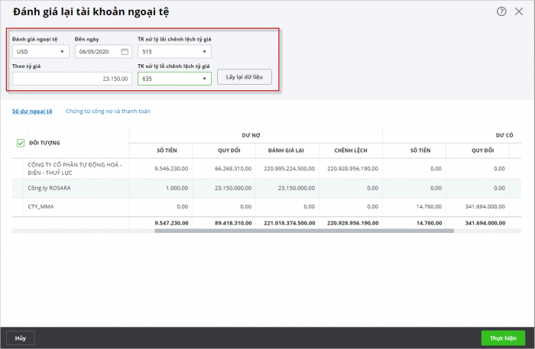Toggle the select-all checkbox beside ĐỐI TƯỢNG
This screenshot has height=349, width=535.
tap(20, 142)
